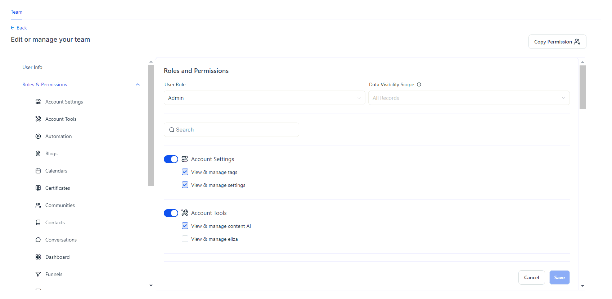Select the Team tab
The height and width of the screenshot is (299, 612).
click(17, 12)
